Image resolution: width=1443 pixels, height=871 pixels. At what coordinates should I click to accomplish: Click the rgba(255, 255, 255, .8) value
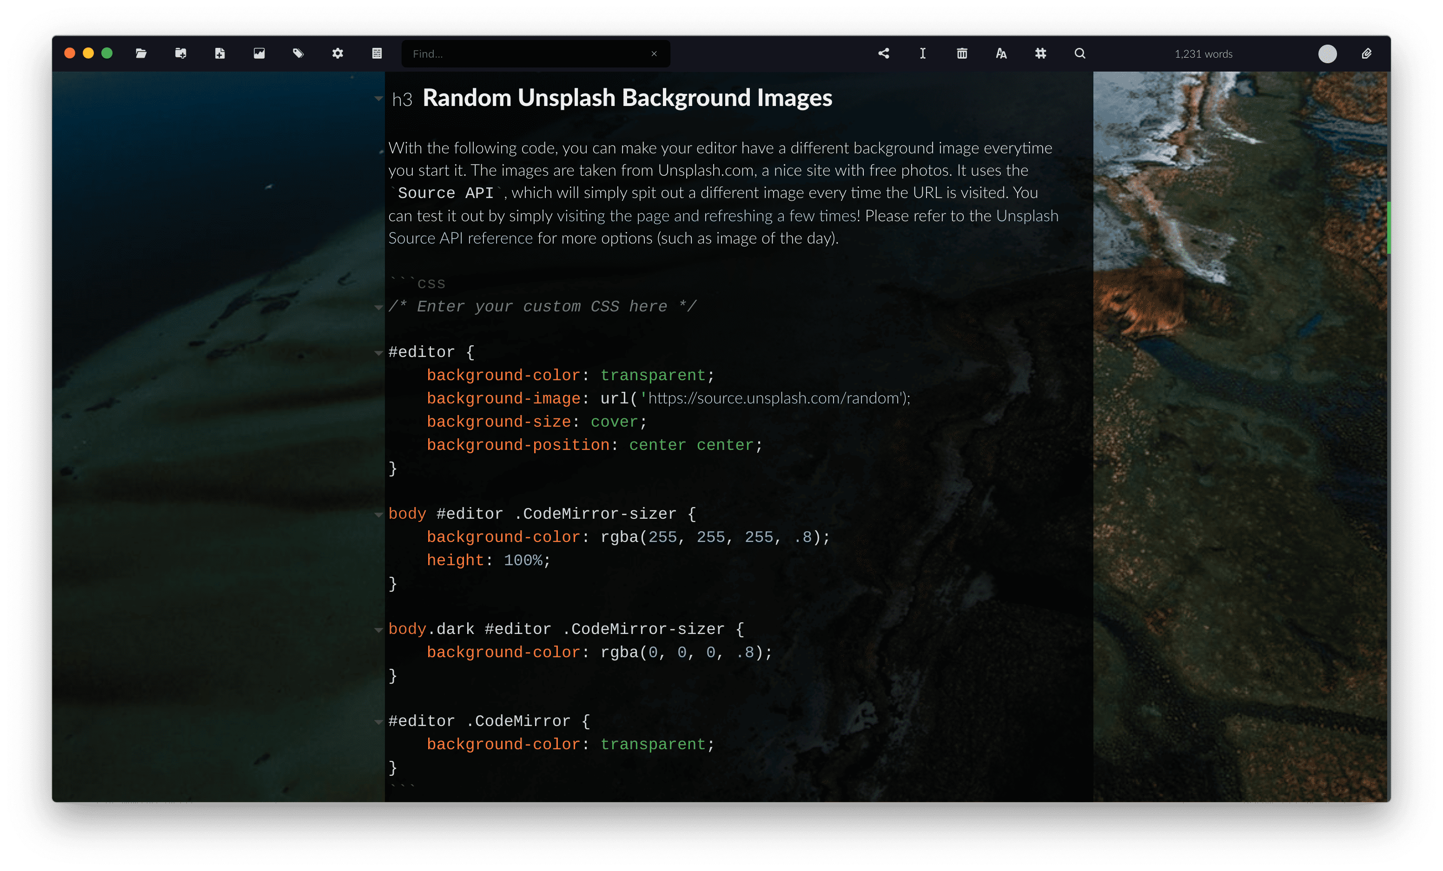coord(710,537)
